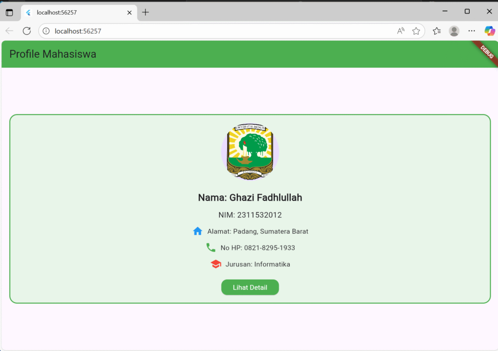
Task: Add page to favorites with star icon
Action: click(416, 31)
